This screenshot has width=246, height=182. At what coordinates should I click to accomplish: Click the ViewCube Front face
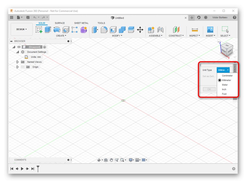pos(224,51)
